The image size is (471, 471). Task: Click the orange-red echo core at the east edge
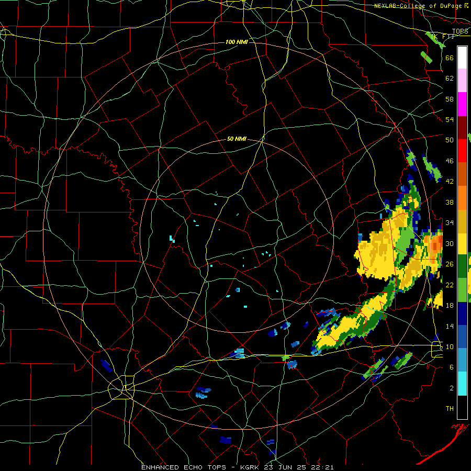click(435, 246)
